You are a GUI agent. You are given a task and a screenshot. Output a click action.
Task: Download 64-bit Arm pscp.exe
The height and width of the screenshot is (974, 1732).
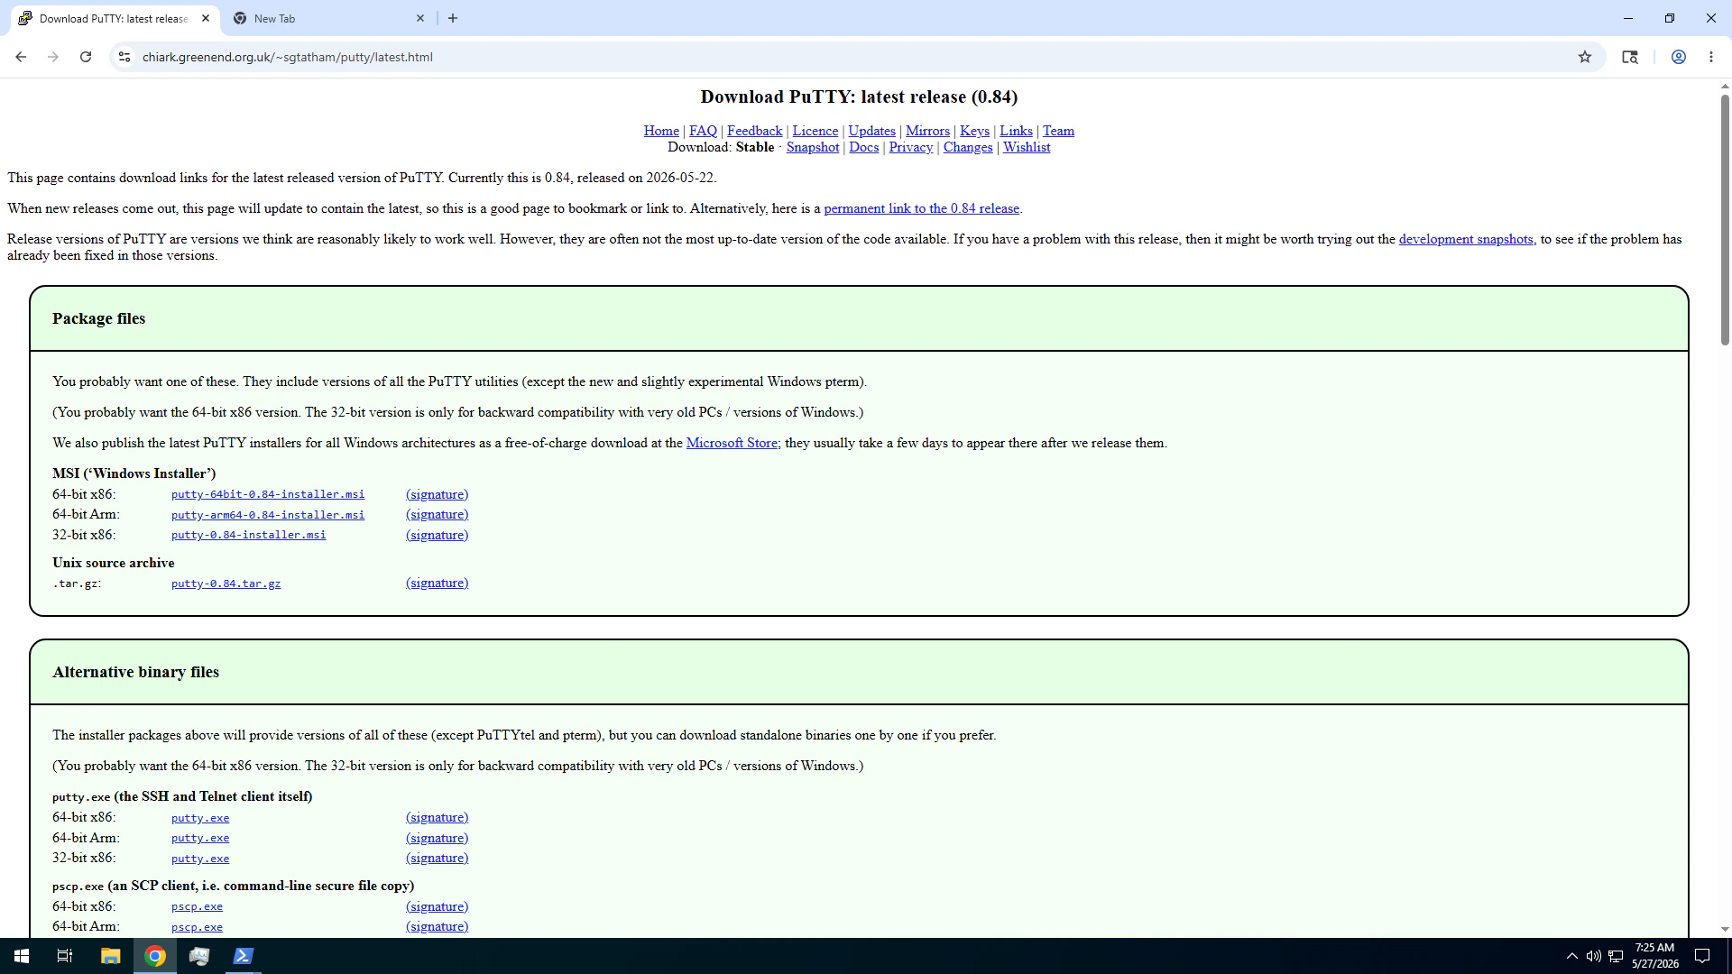(197, 927)
